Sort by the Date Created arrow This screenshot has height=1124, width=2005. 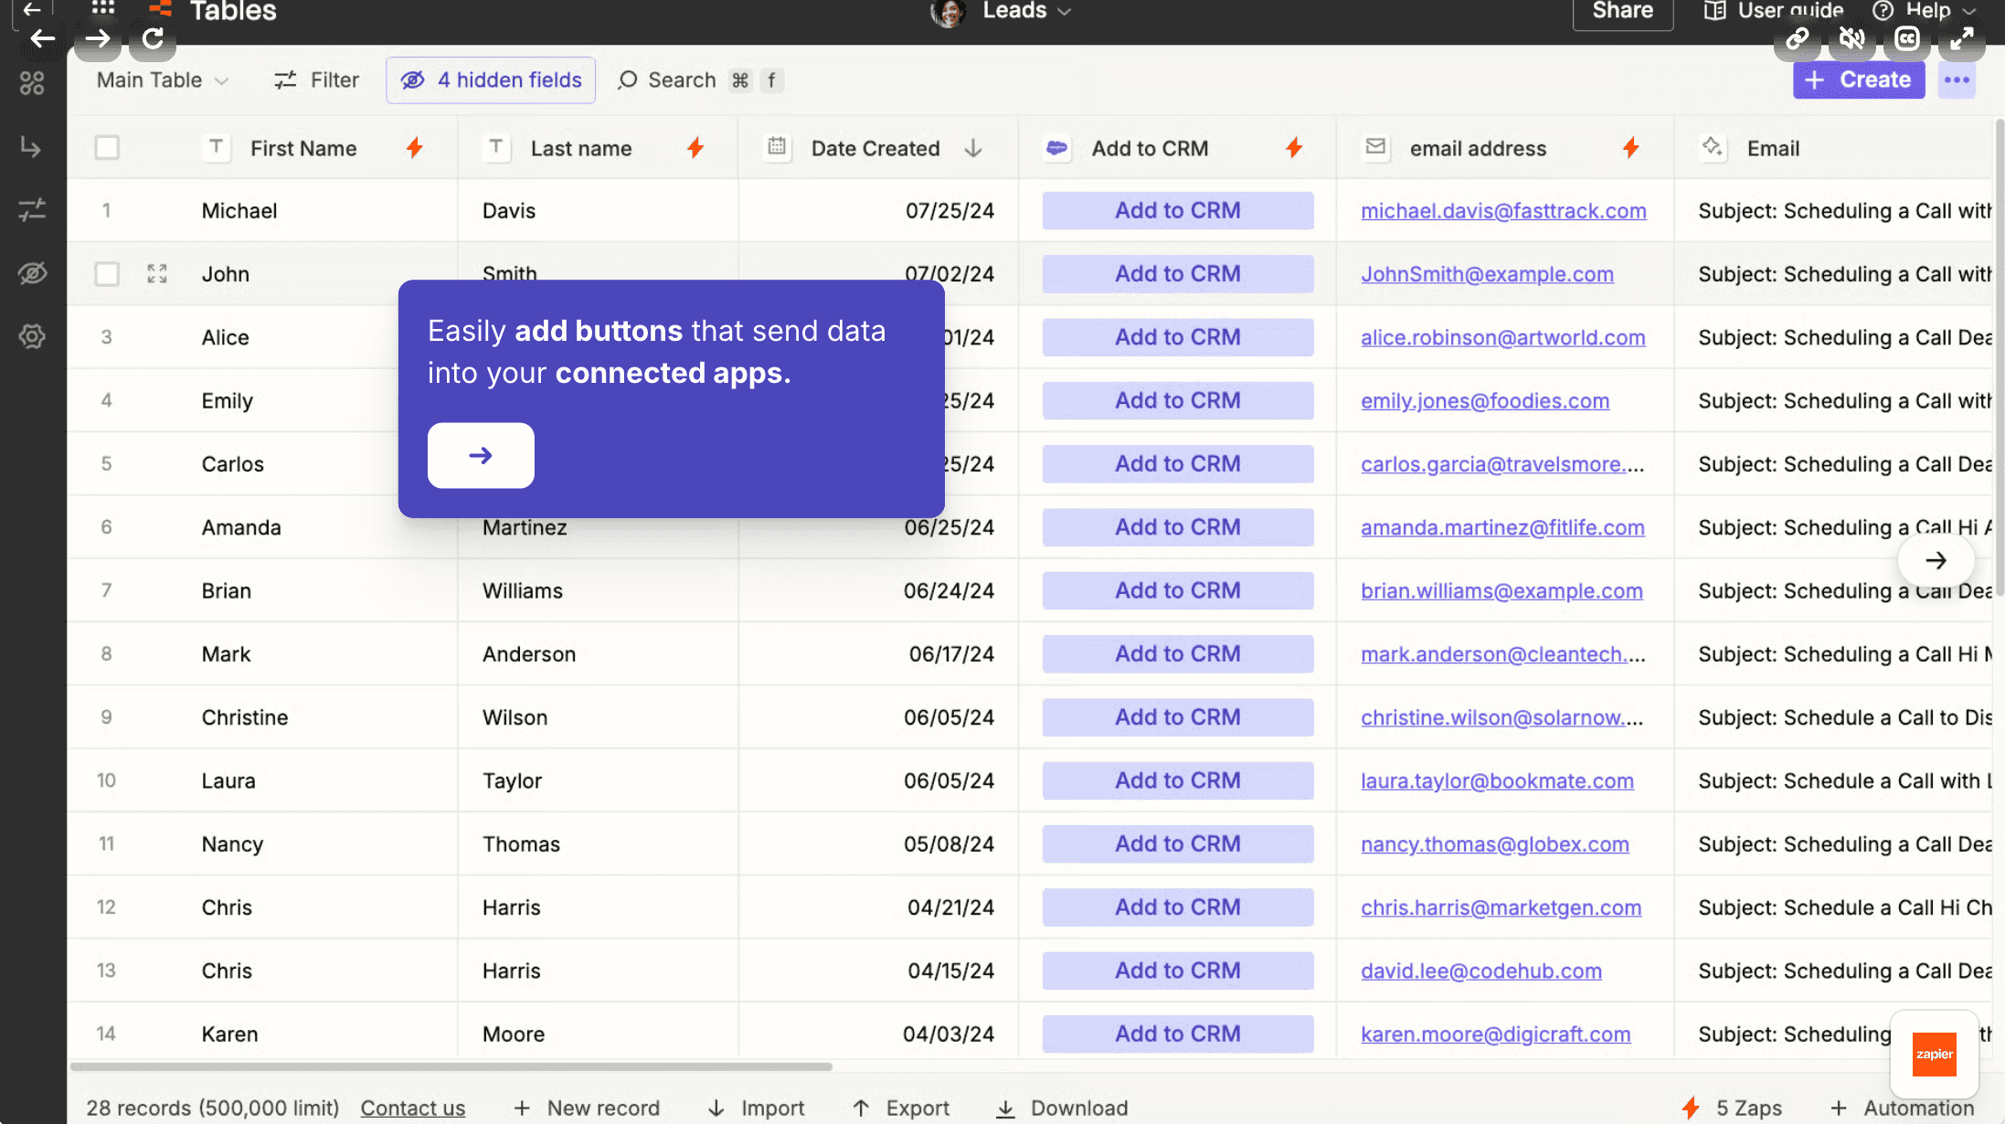(973, 148)
